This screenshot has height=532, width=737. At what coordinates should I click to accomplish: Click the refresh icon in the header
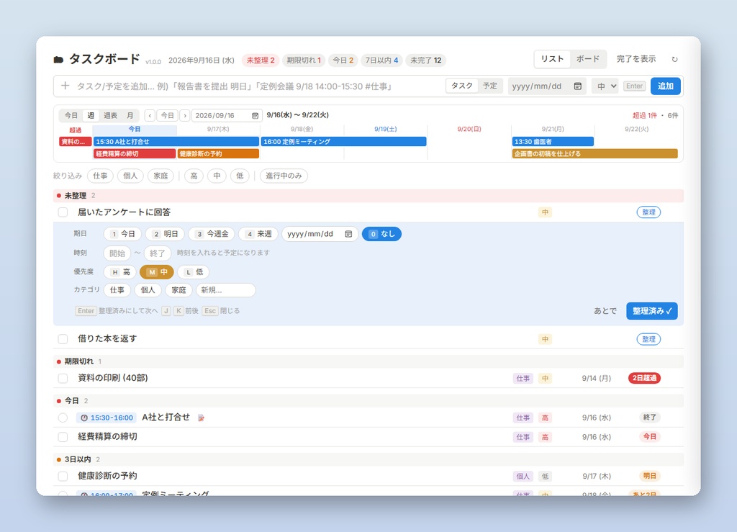674,59
